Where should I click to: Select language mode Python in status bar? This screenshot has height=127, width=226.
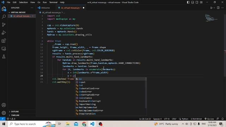pos(185,119)
